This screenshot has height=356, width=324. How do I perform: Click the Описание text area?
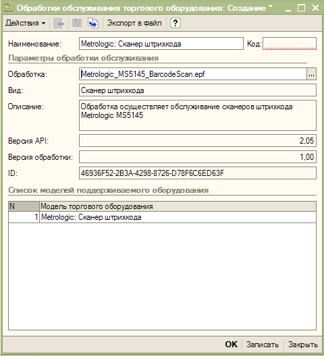[198, 115]
